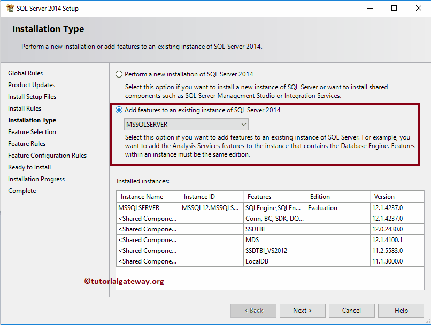The width and height of the screenshot is (431, 325).
Task: Select the Installation Type step
Action: (30, 120)
